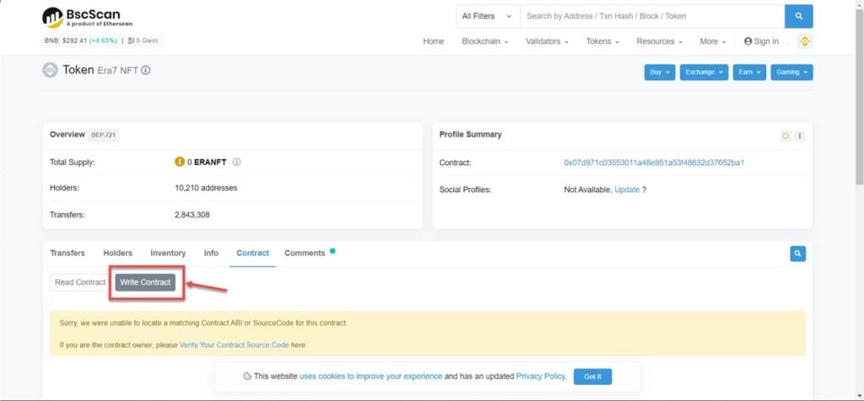Image resolution: width=864 pixels, height=401 pixels.
Task: Open the Privacy Policy link
Action: (541, 377)
